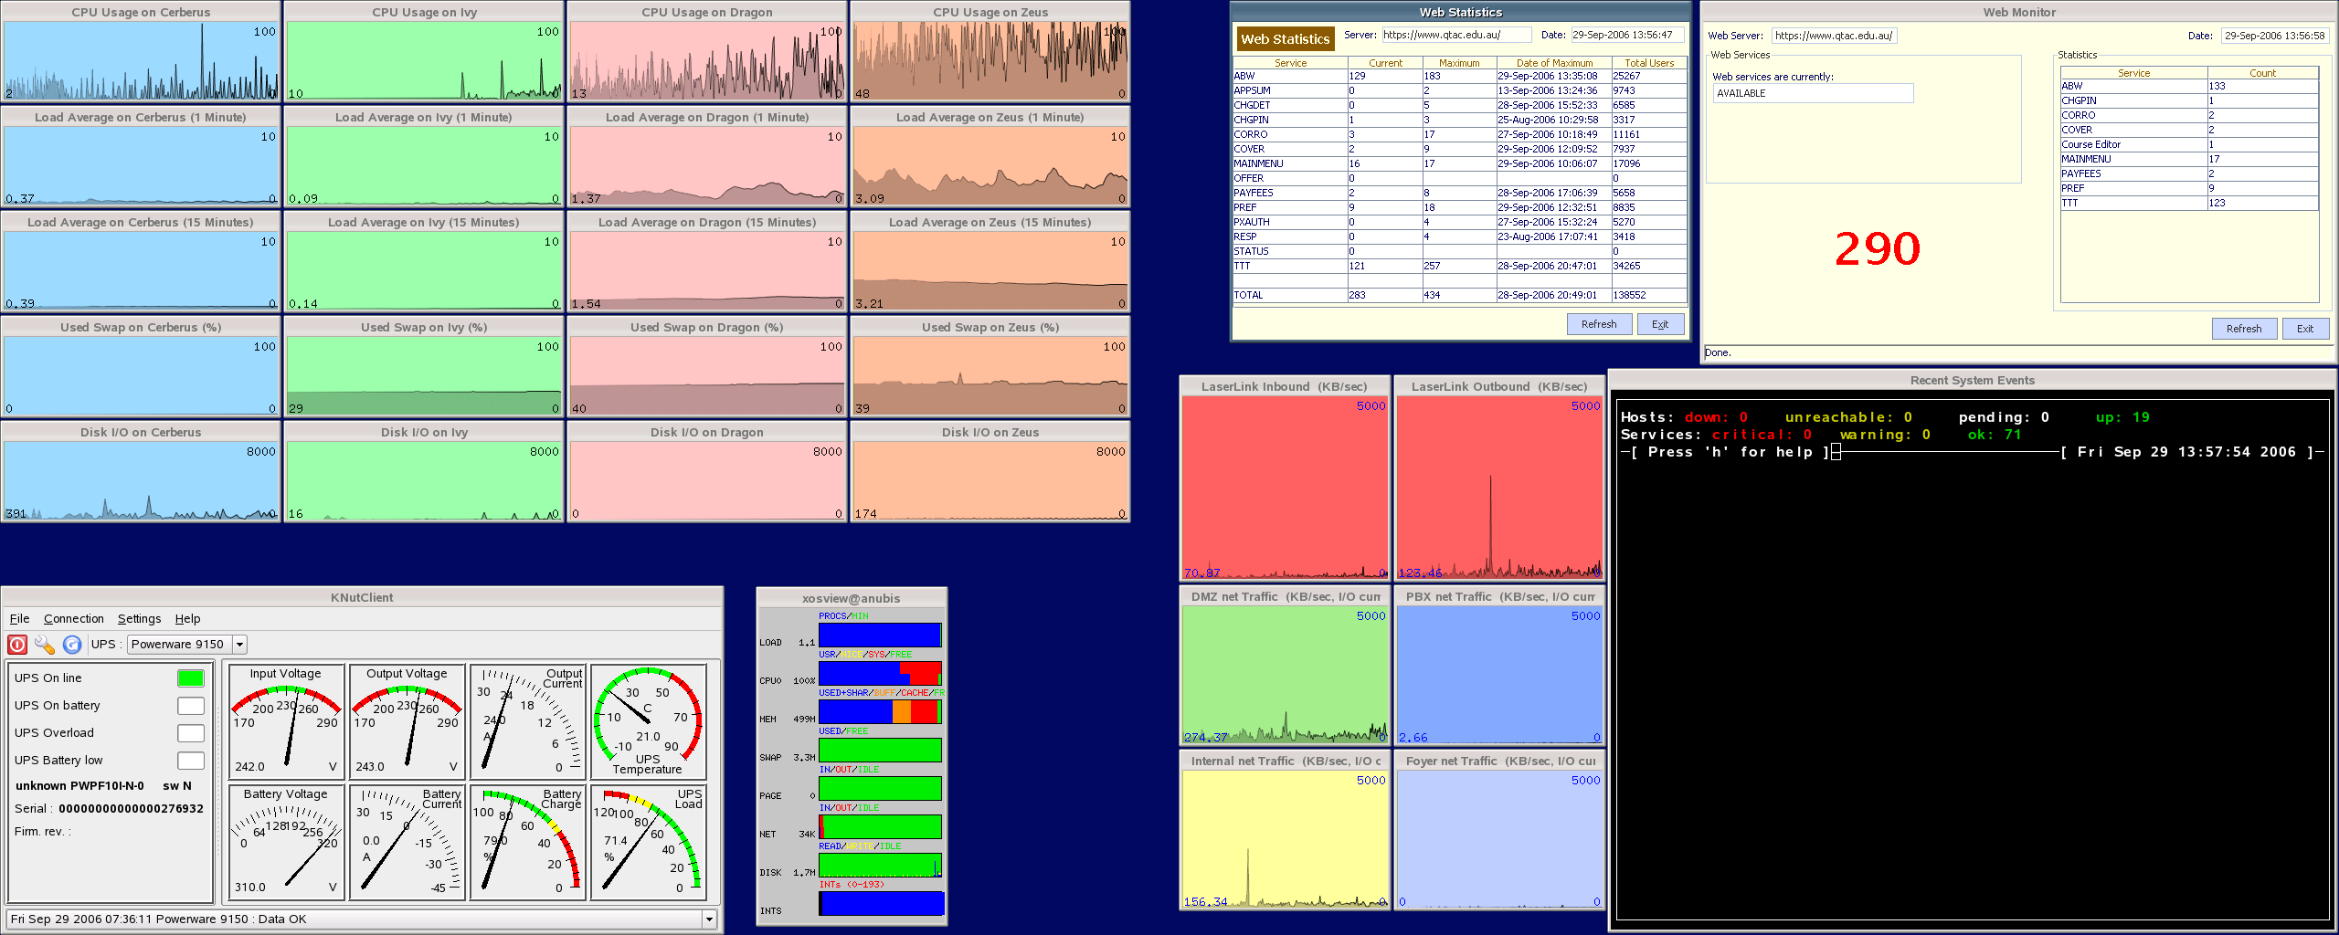
Task: Click the CPU0 usage bar in xosview
Action: tap(879, 674)
